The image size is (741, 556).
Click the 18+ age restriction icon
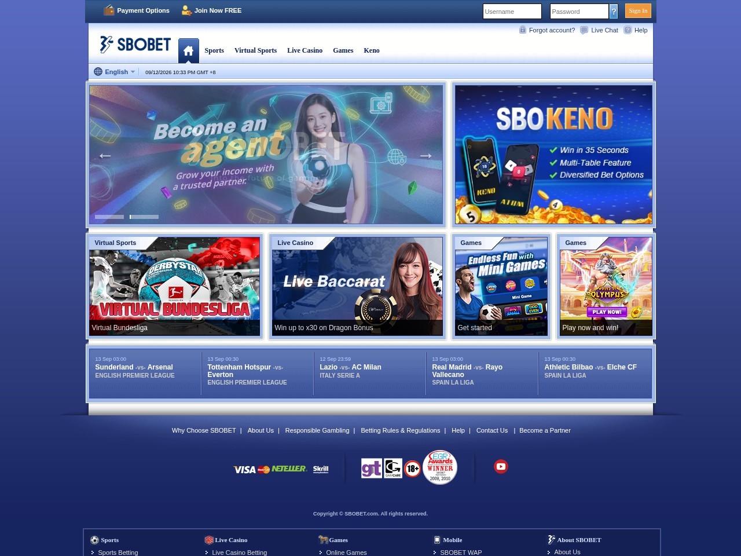[412, 469]
